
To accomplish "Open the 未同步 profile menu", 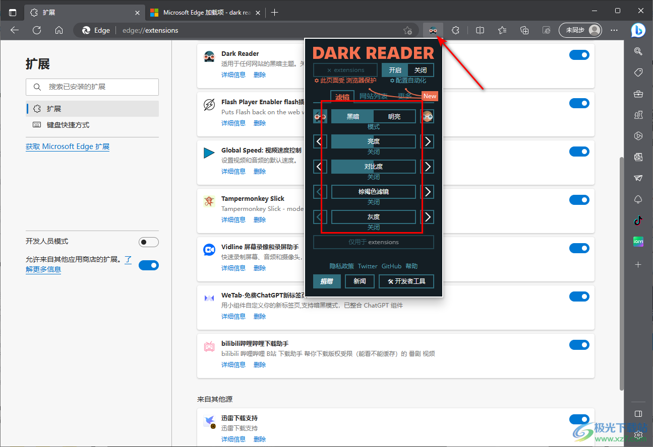I will [x=580, y=30].
